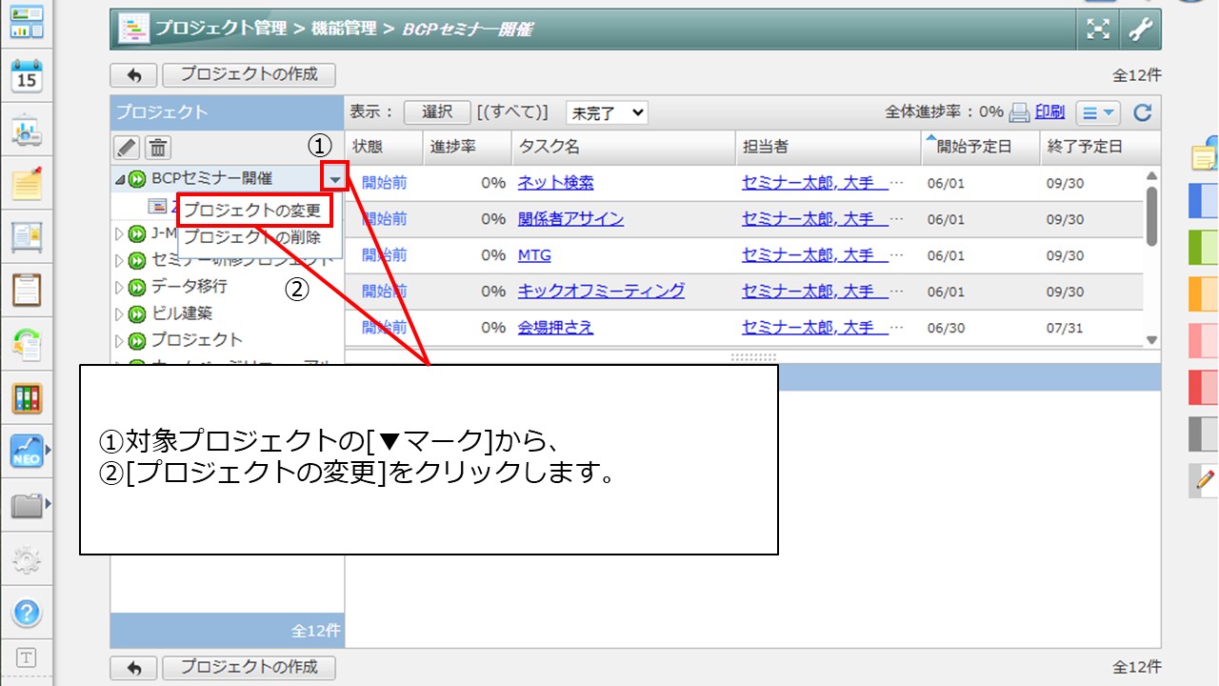This screenshot has width=1219, height=686.
Task: Select the green color tab on right edge
Action: 1204,249
